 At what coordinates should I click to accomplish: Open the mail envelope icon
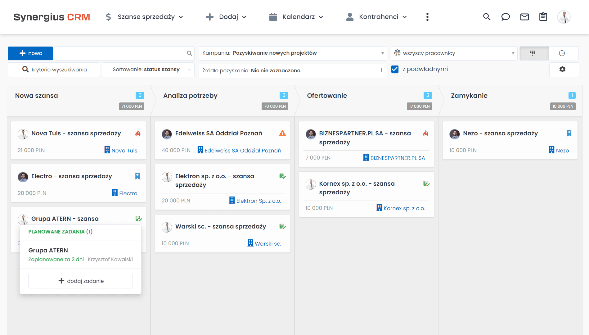pyautogui.click(x=524, y=17)
